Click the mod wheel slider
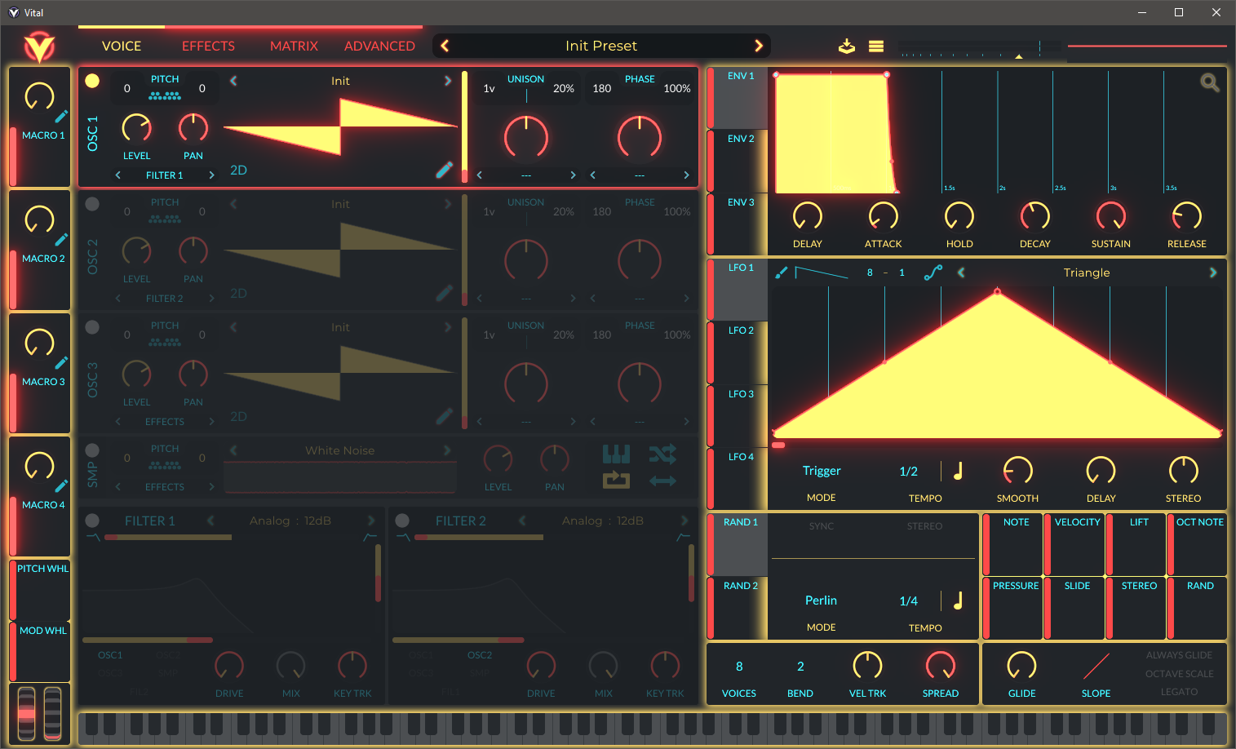 coord(52,713)
